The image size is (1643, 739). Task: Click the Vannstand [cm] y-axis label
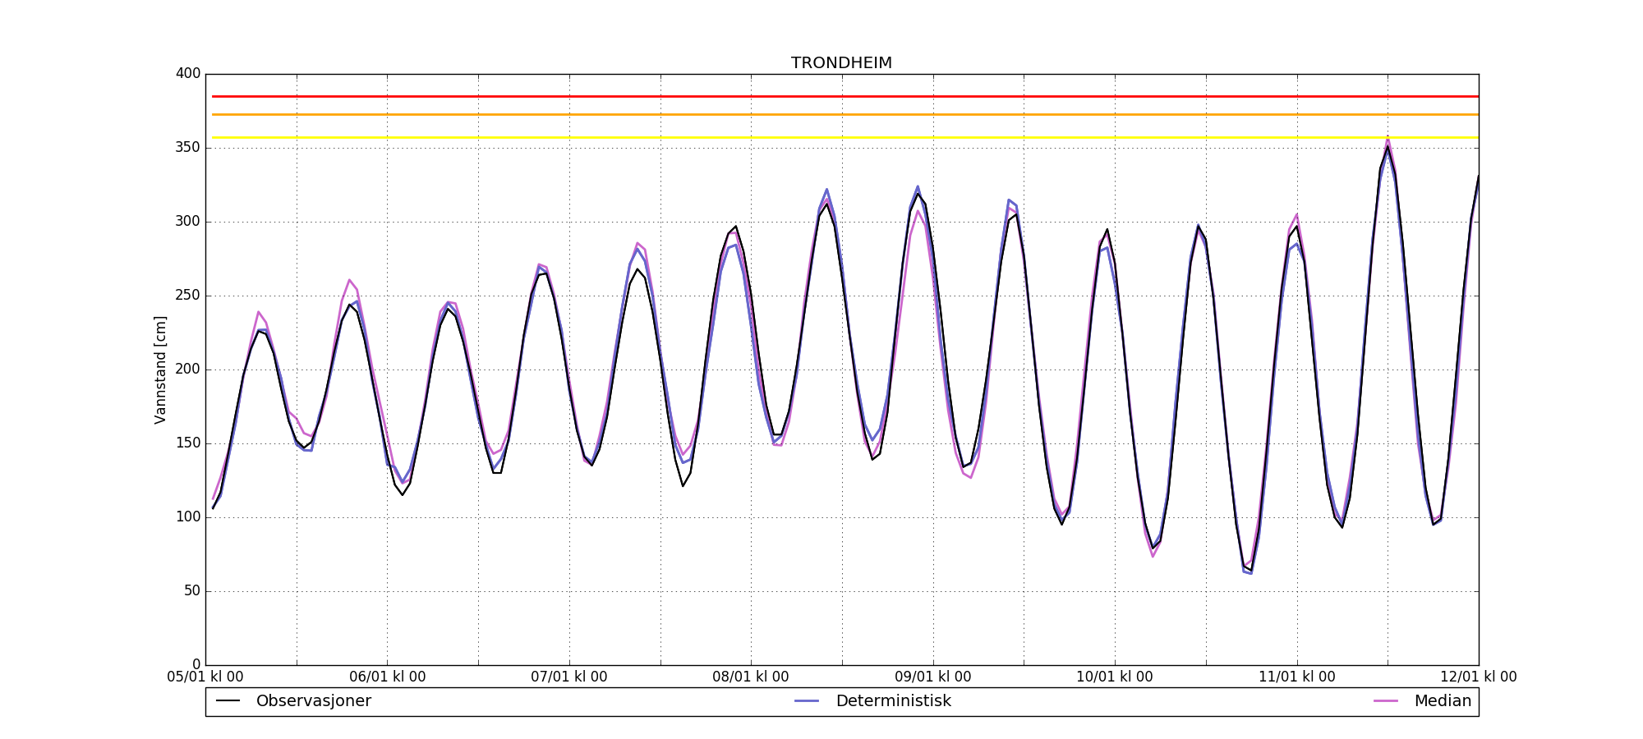point(160,369)
